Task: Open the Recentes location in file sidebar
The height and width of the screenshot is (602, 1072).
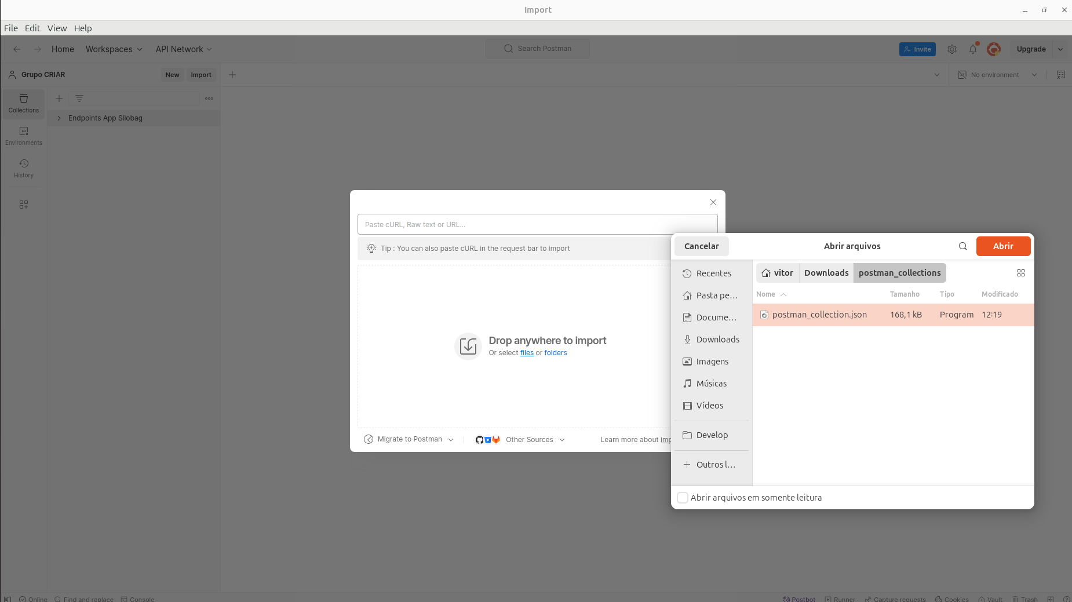Action: point(713,273)
